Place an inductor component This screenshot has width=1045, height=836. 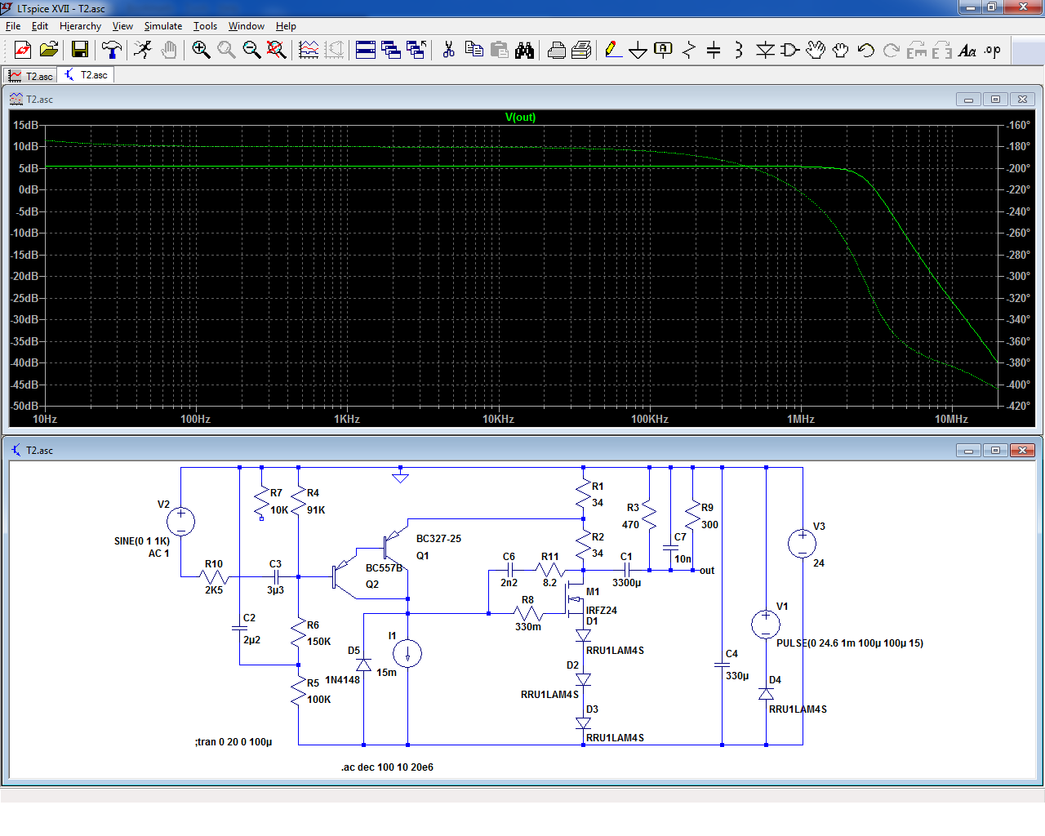[739, 51]
